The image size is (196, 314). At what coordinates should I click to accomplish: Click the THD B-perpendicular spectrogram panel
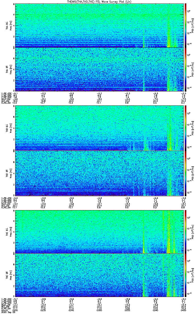point(99,128)
